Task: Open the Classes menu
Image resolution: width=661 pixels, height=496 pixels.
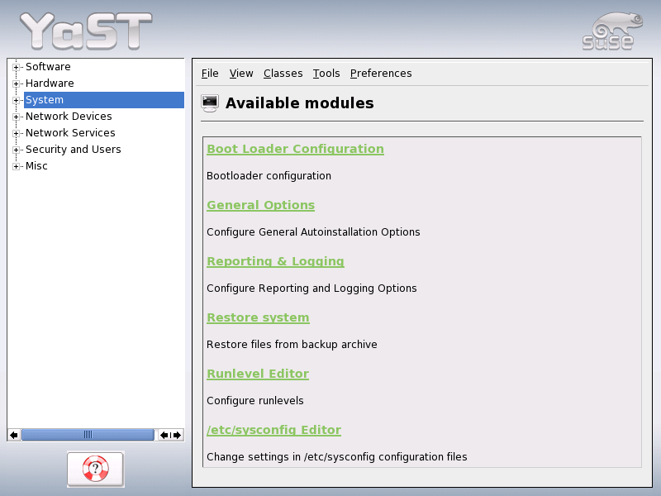Action: pyautogui.click(x=283, y=73)
